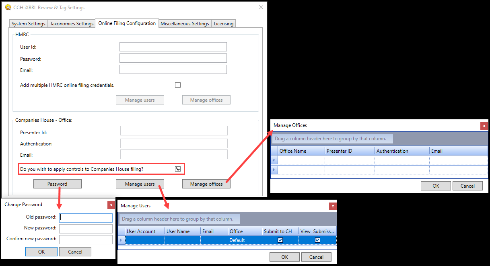Click the row indicator arrow in Manage Users
490x266 pixels.
click(x=121, y=240)
